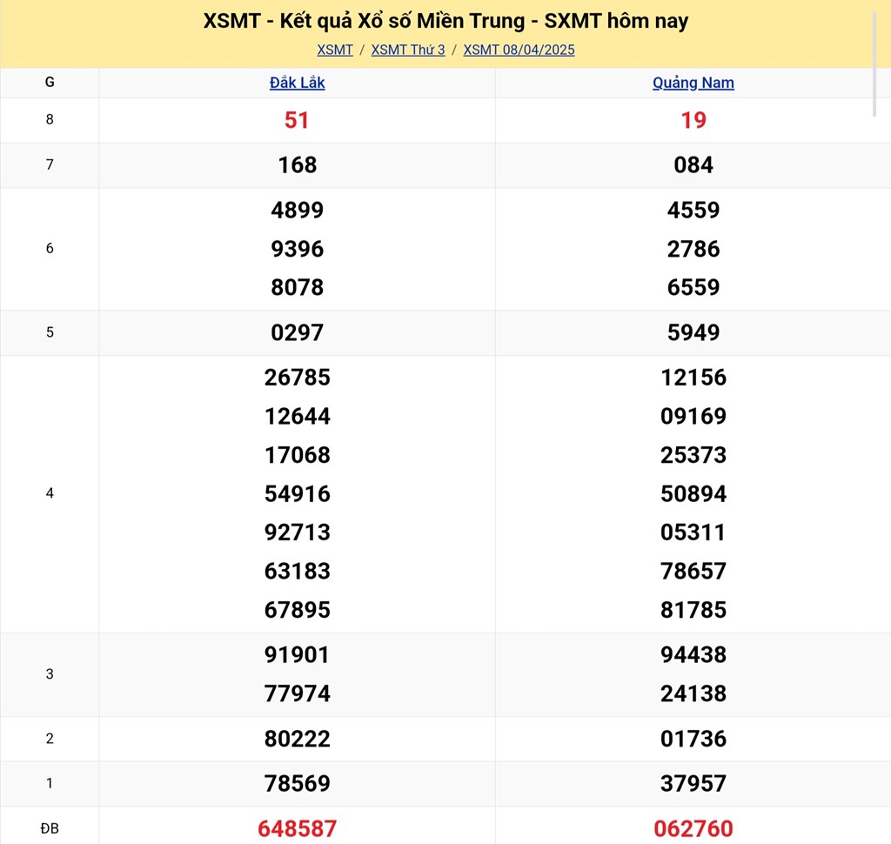The width and height of the screenshot is (891, 844).
Task: Click number 05311 in Quảng Nam column
Action: pyautogui.click(x=693, y=532)
